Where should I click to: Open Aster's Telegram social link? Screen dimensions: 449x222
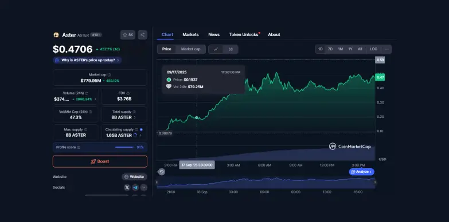[135, 188]
